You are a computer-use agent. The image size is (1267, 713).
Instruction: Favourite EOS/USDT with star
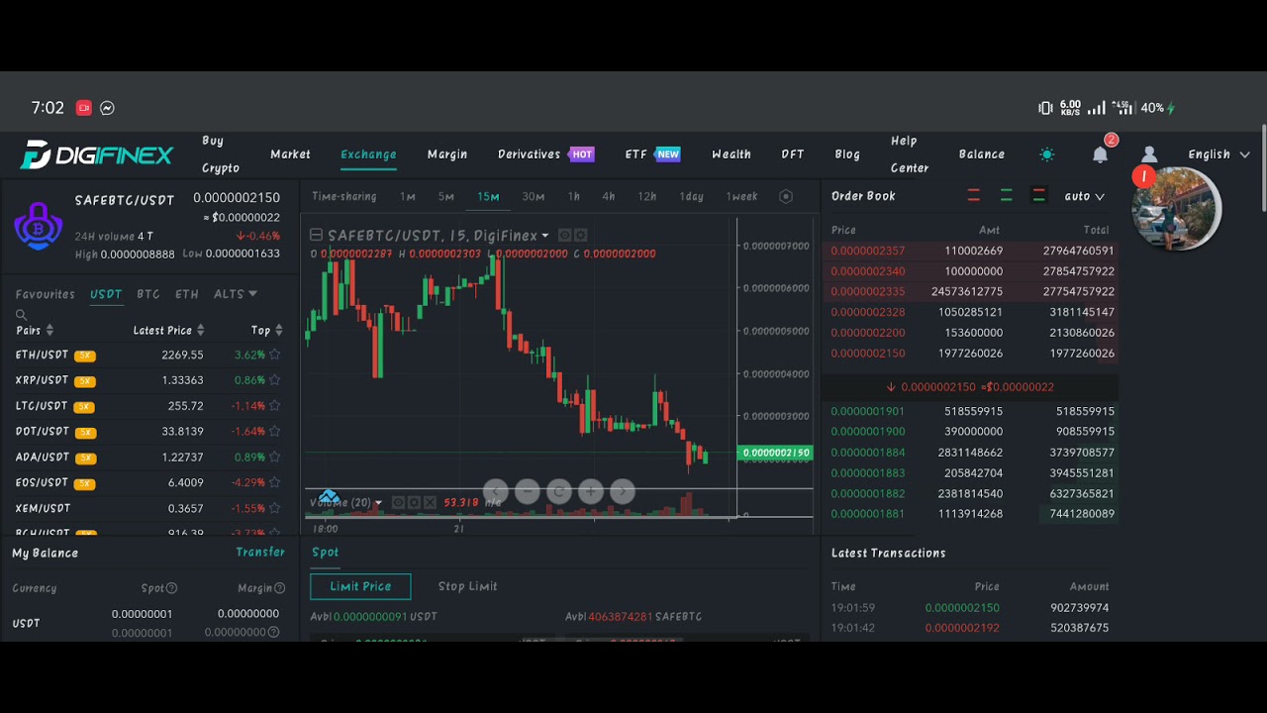click(x=275, y=483)
